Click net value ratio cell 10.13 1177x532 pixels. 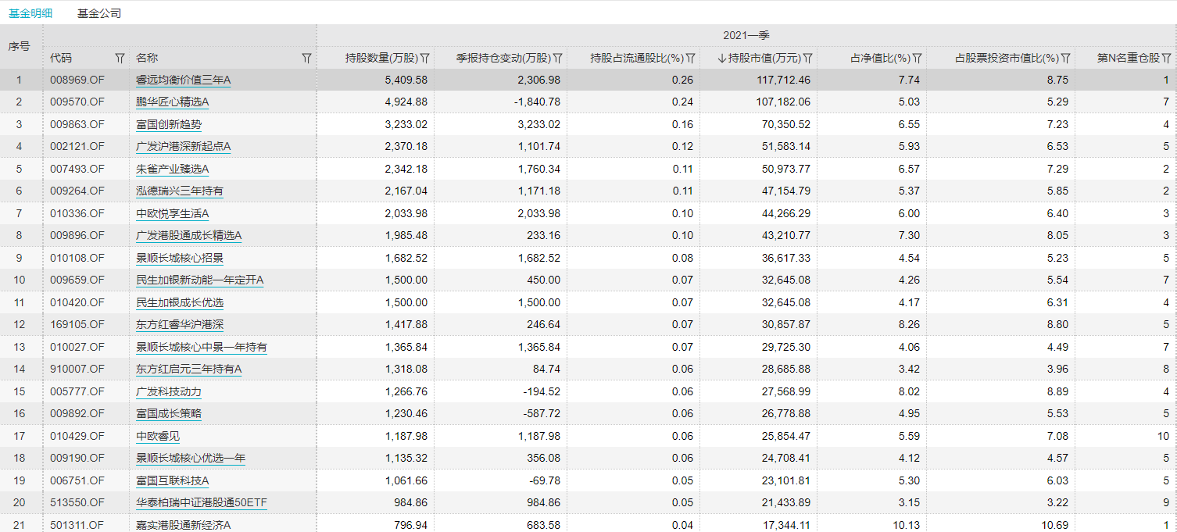(x=907, y=525)
